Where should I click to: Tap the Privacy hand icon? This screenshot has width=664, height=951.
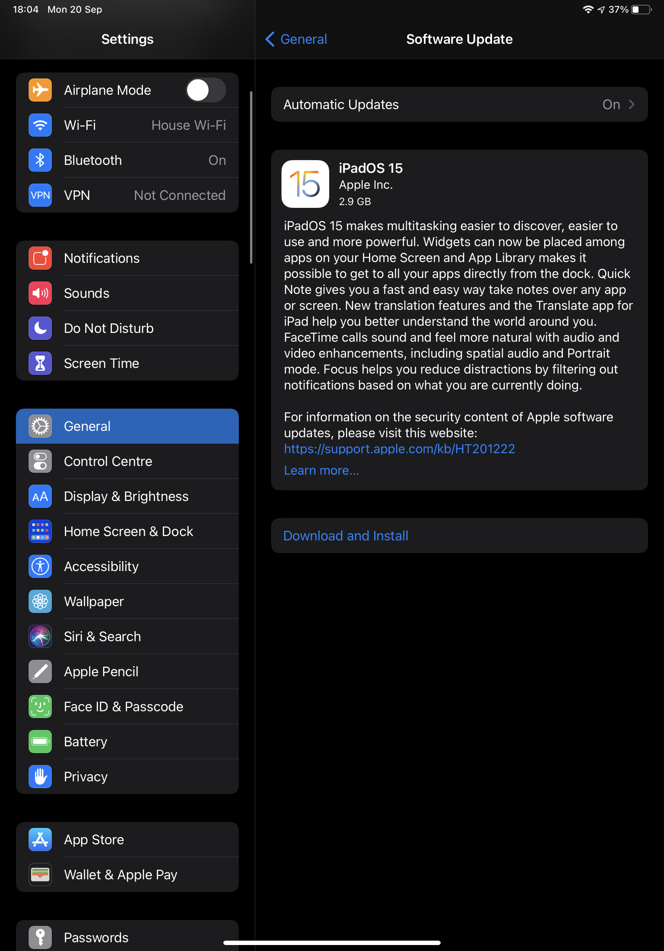[x=40, y=777]
